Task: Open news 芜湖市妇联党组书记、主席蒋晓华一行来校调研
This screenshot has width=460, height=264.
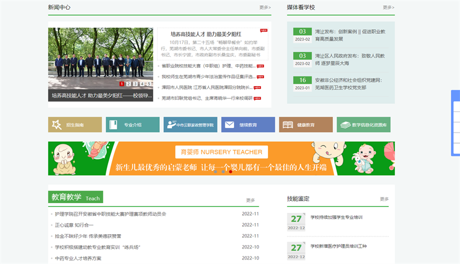Action: point(207,98)
